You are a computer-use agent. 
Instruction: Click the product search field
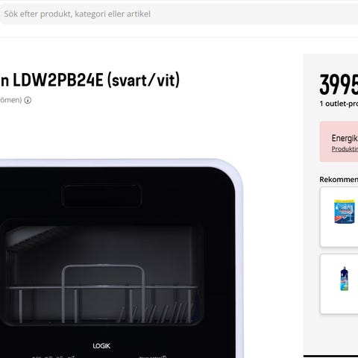179,14
